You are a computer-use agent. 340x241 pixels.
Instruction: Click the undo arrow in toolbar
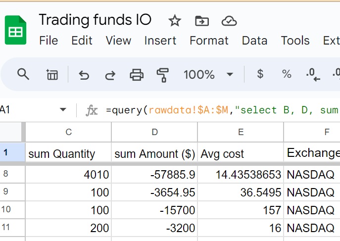click(84, 75)
